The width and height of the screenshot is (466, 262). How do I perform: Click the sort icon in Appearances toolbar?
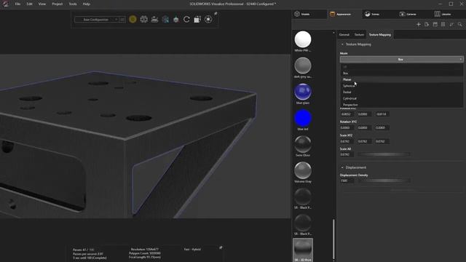(451, 24)
